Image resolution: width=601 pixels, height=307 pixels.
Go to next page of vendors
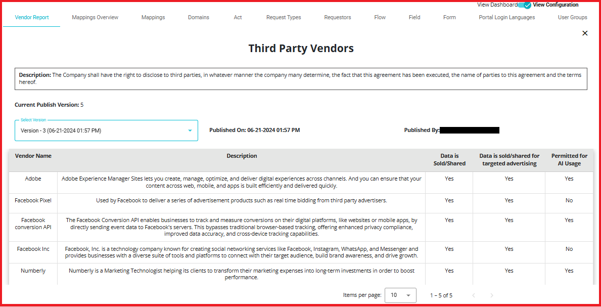[x=491, y=295]
